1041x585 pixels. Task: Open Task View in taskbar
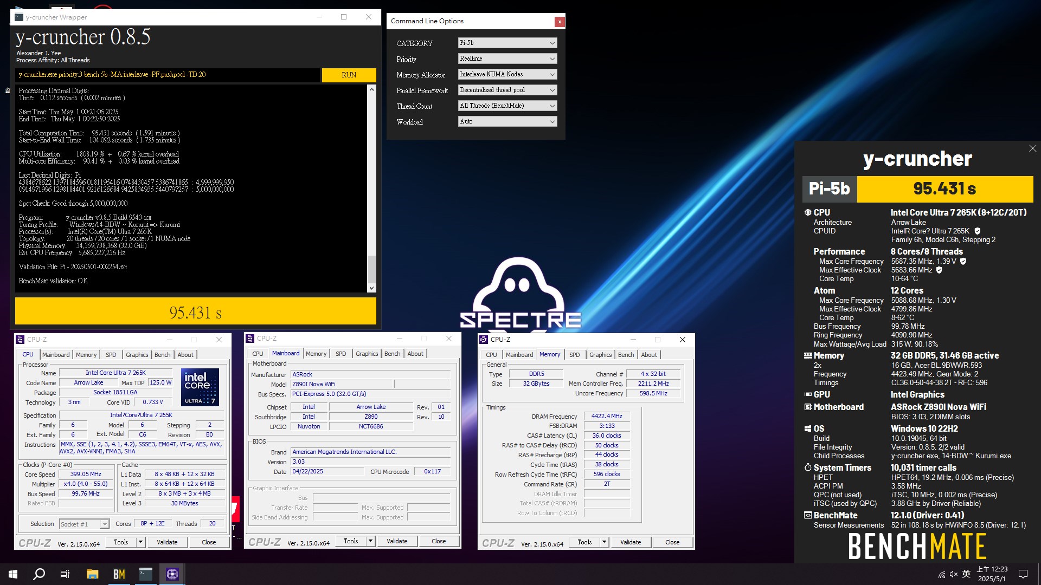pos(65,574)
